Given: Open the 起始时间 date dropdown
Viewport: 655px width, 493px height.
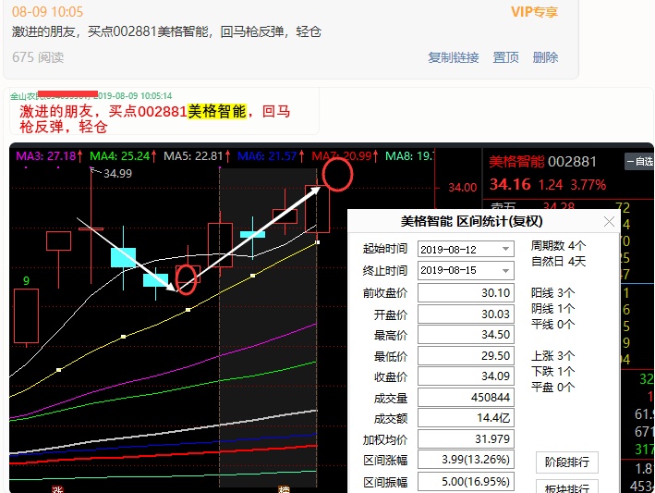Looking at the screenshot, I should (505, 249).
